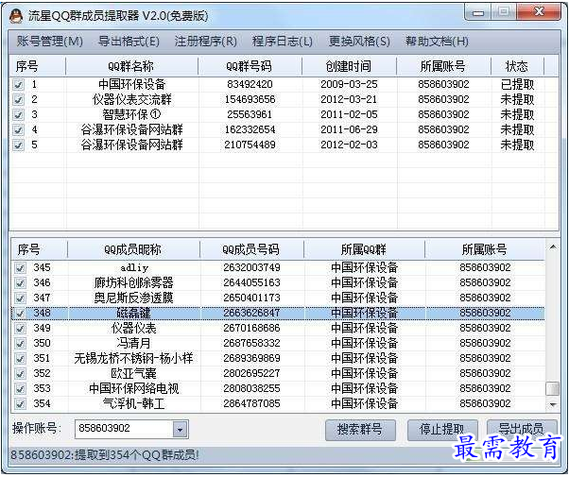569x477 pixels.
Task: Toggle checkbox for member row 346
Action: point(20,283)
